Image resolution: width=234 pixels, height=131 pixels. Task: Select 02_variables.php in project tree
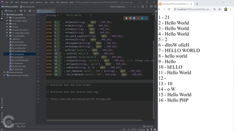19,48
